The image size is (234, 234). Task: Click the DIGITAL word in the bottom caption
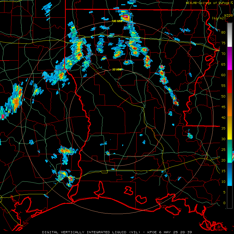click(x=50, y=232)
